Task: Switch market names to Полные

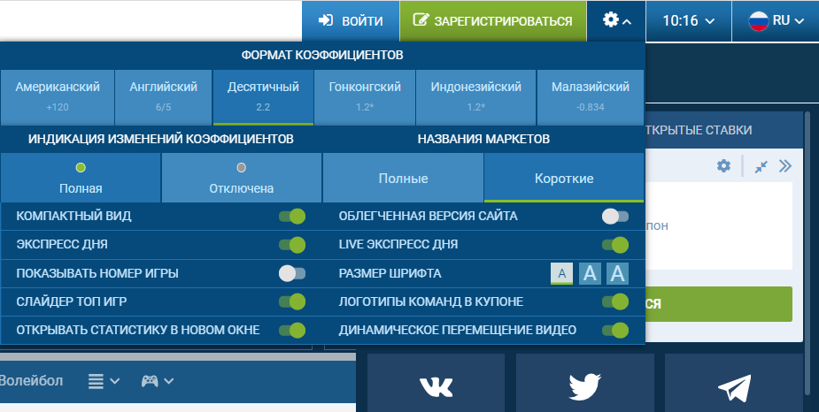Action: pos(403,178)
